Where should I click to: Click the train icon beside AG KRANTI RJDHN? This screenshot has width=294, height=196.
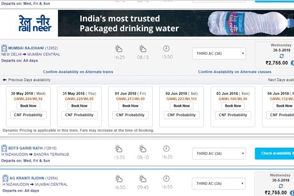click(x=4, y=178)
